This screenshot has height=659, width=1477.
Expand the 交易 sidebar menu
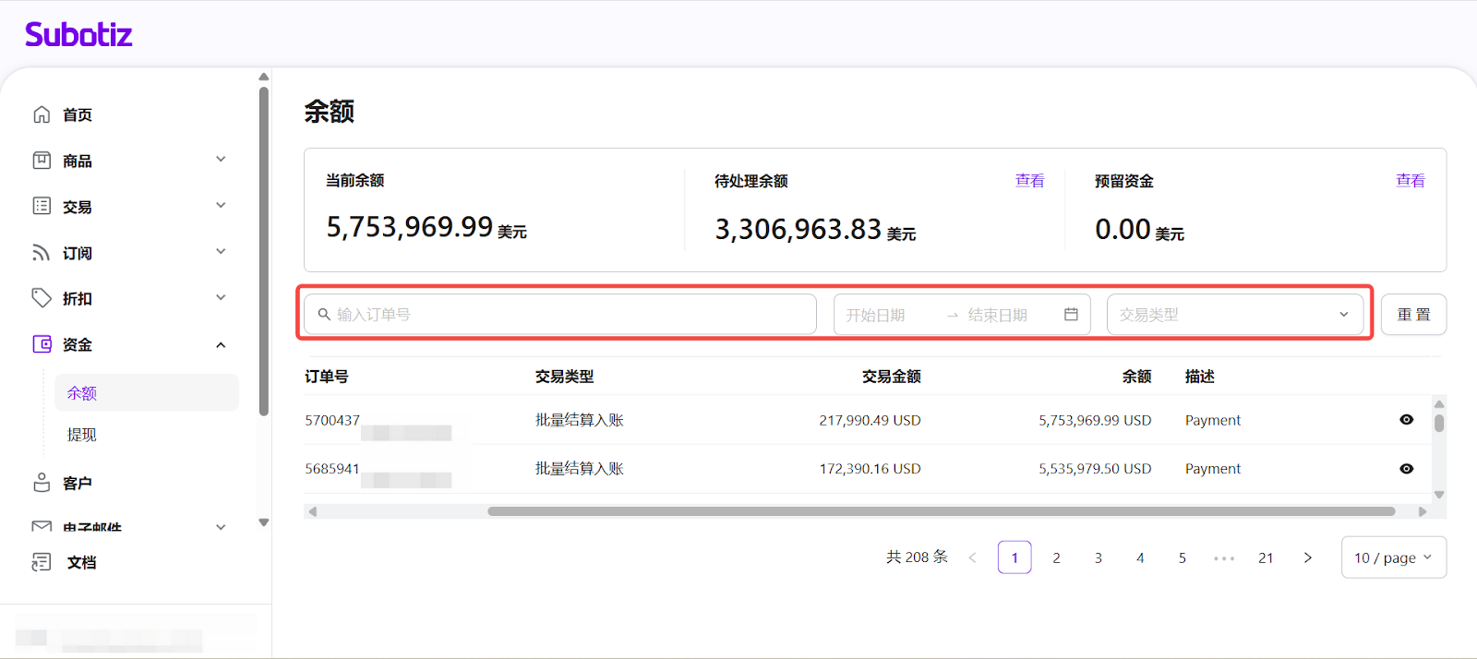pos(221,206)
